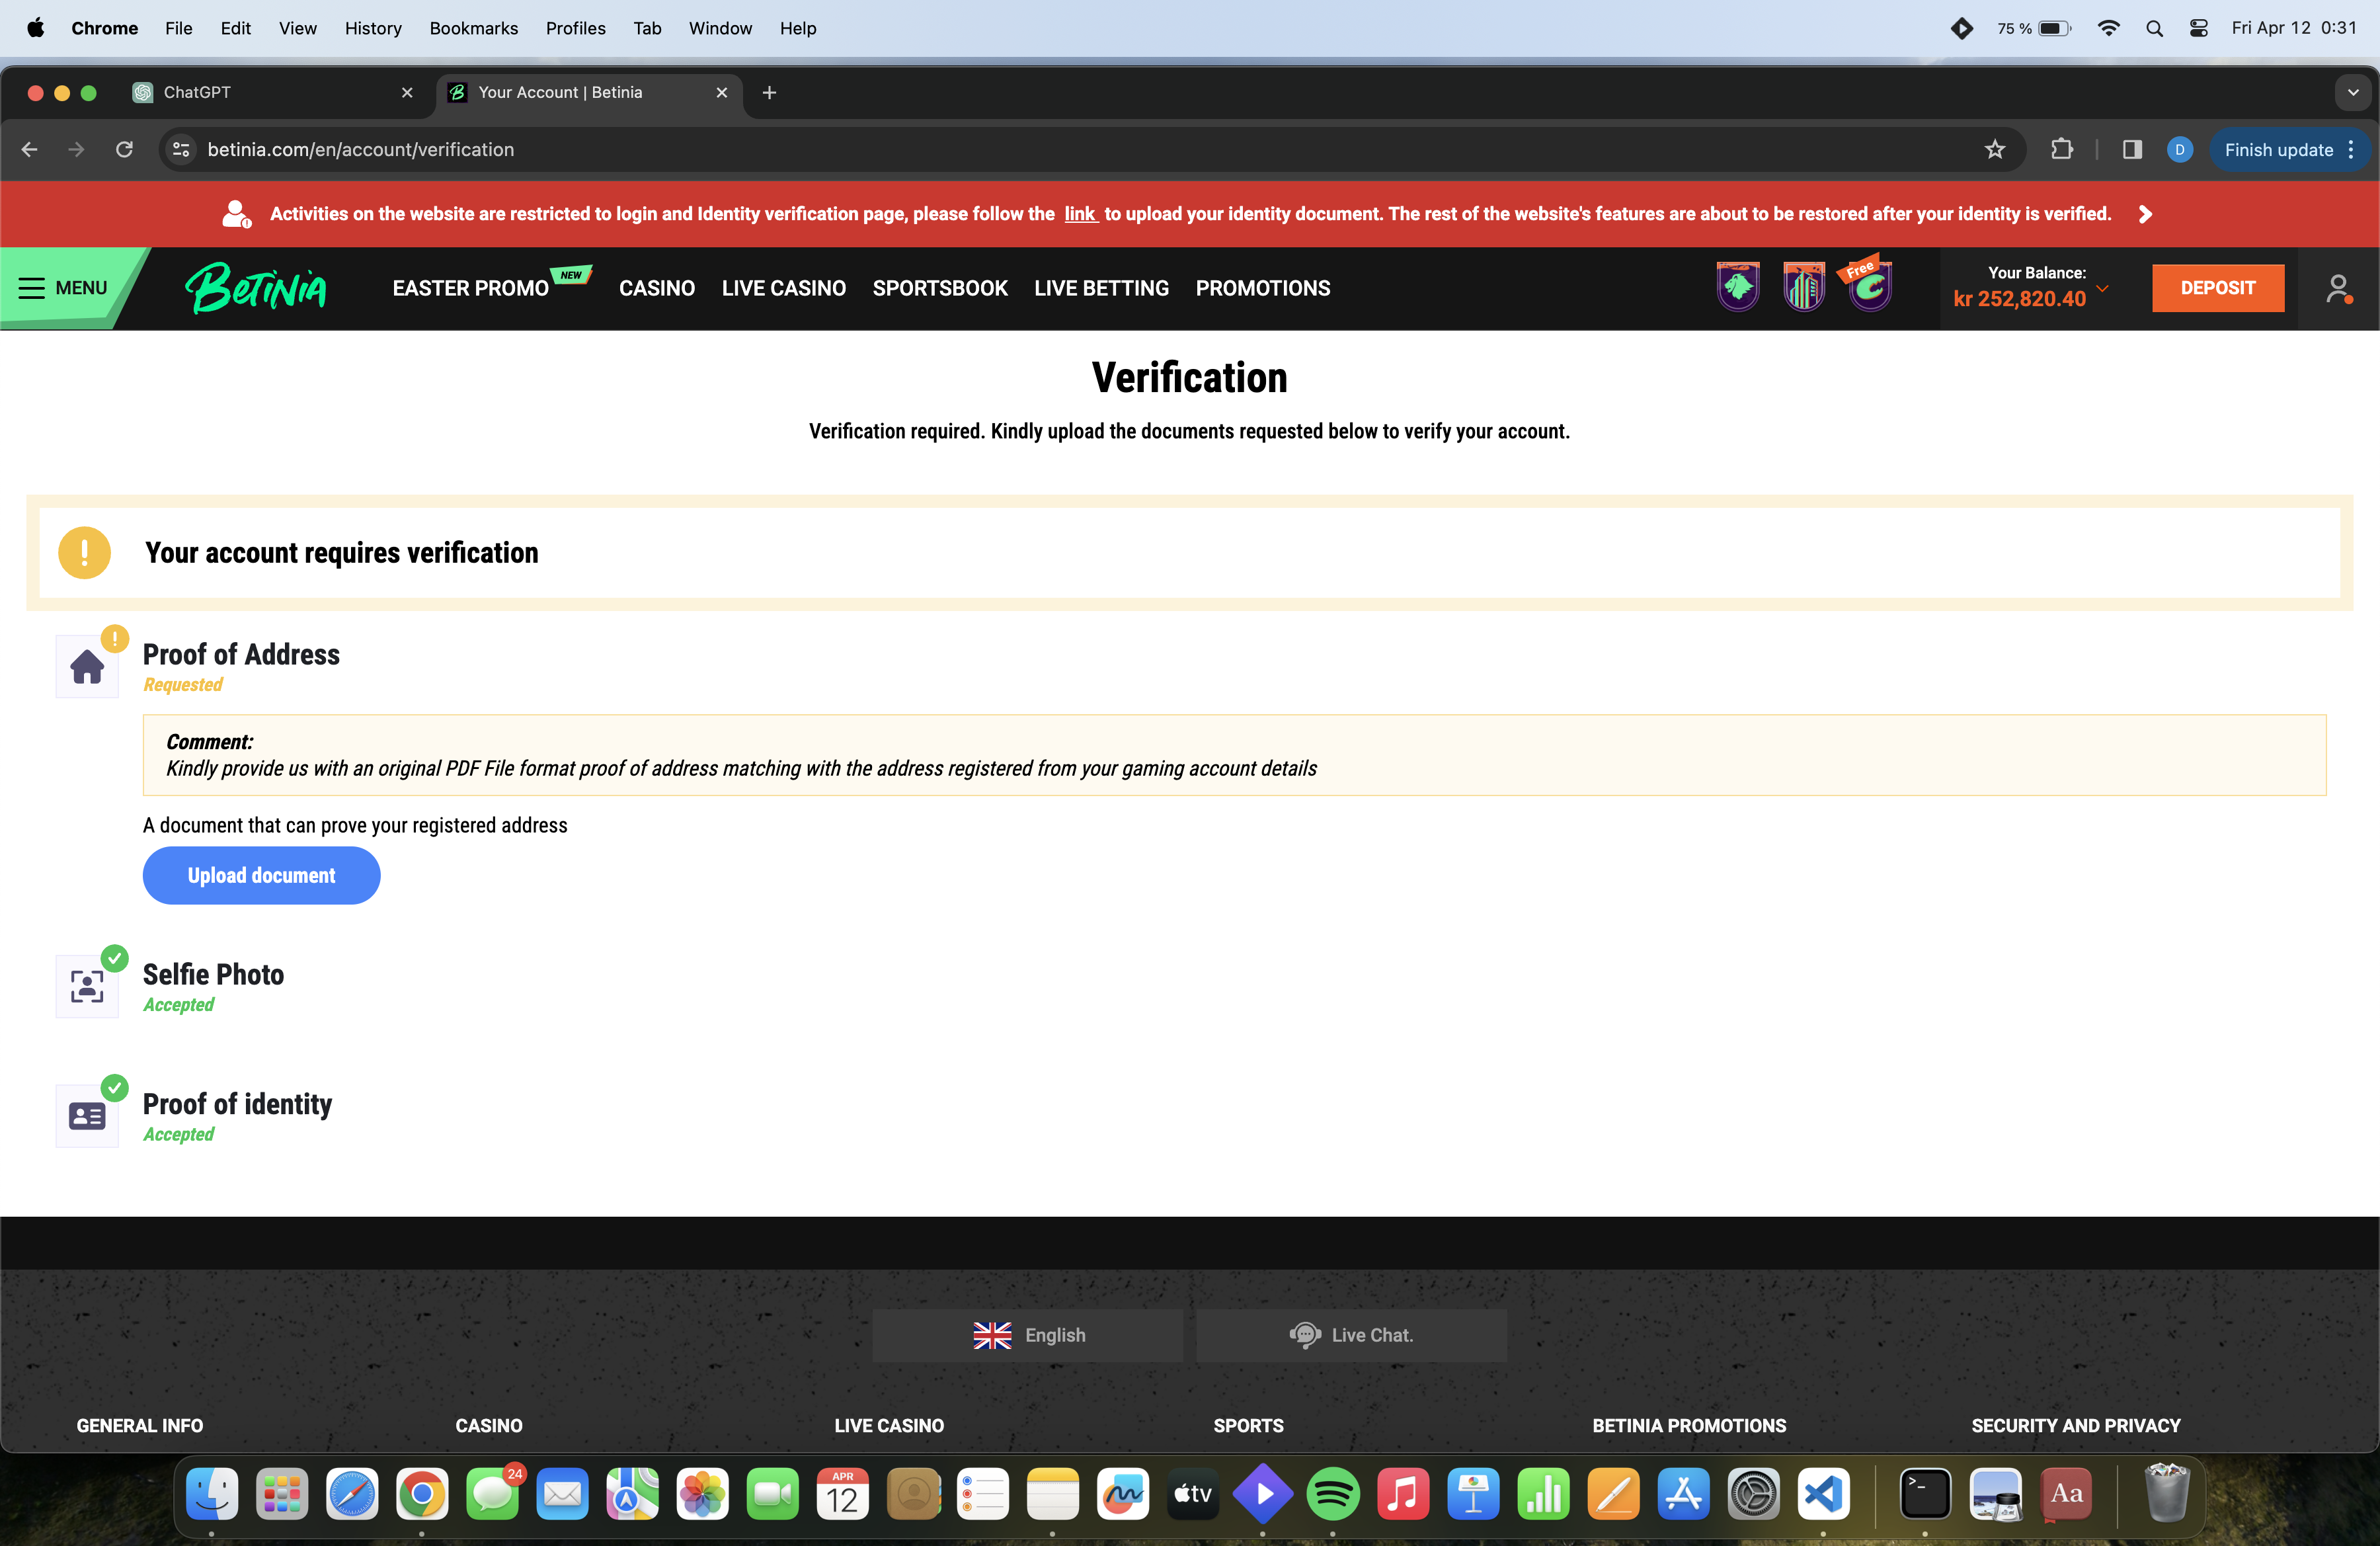Click the Upload document button
Image resolution: width=2380 pixels, height=1546 pixels.
[261, 875]
